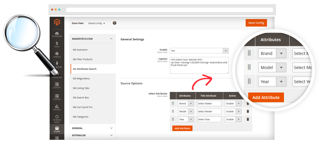Open the Brand attribute dropdown in table
The width and height of the screenshot is (320, 141).
pyautogui.click(x=186, y=103)
